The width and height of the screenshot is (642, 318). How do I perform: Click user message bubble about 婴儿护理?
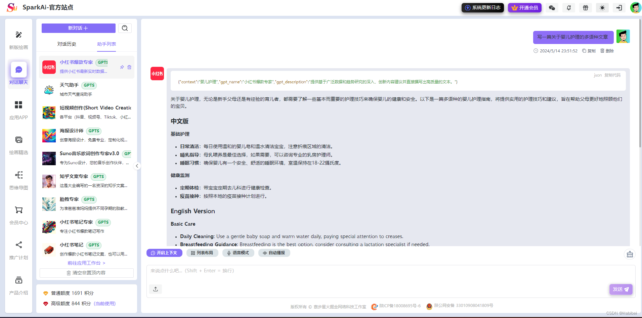click(573, 37)
